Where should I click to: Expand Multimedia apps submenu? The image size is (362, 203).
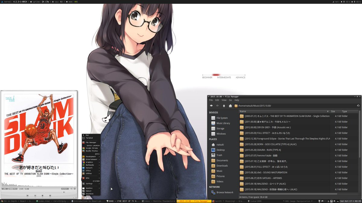[x=91, y=165]
